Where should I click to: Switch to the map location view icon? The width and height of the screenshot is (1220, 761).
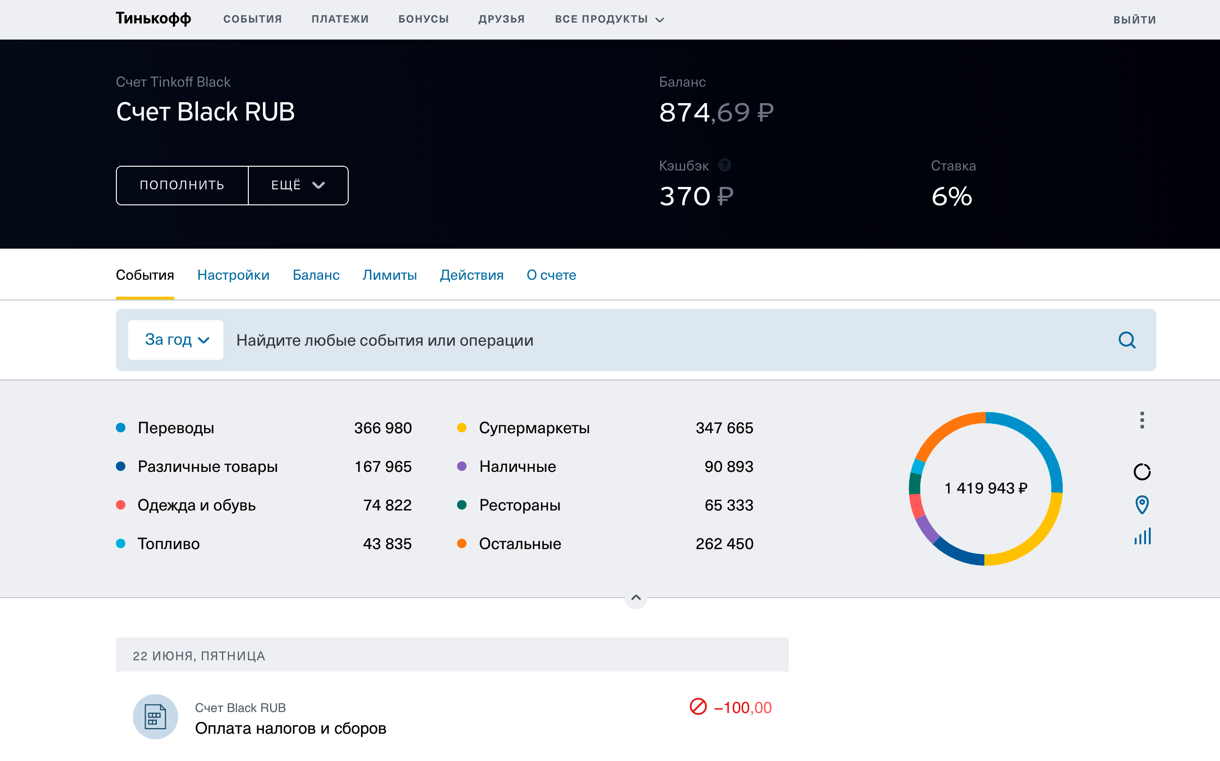coord(1141,504)
